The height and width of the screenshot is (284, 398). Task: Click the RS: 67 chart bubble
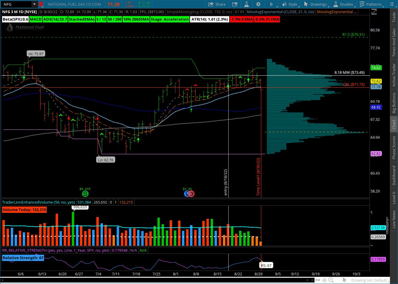click(x=266, y=265)
